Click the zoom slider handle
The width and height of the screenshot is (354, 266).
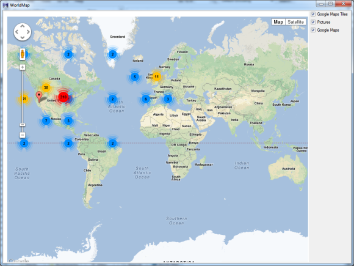23,125
